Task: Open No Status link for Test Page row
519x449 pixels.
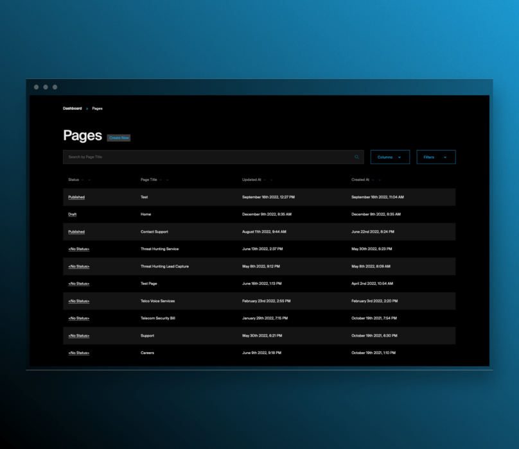Action: [79, 284]
